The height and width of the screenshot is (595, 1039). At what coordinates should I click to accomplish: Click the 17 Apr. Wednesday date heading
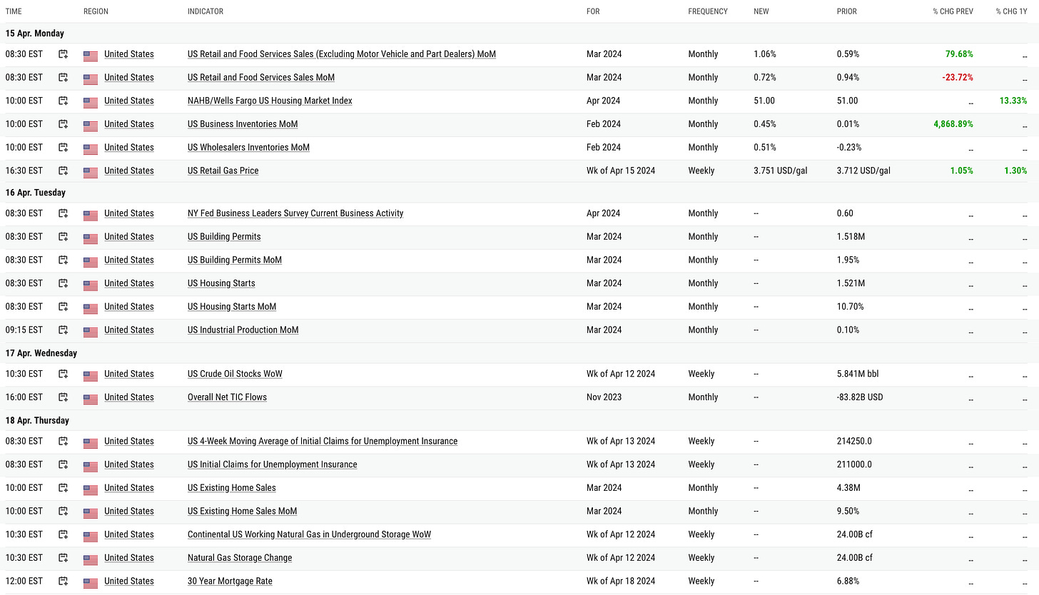pos(41,353)
